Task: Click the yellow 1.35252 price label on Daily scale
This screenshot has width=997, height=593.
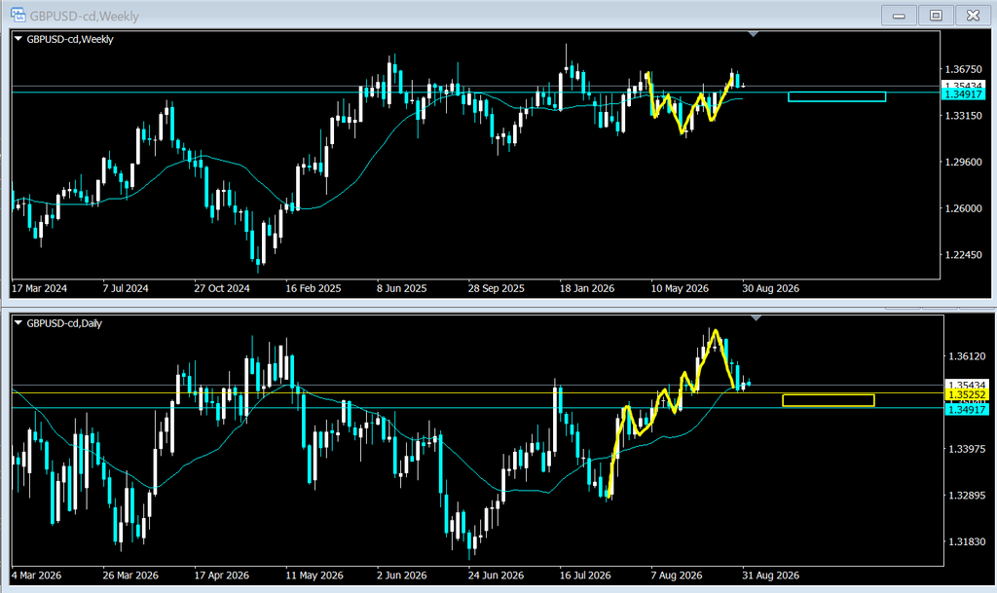Action: 966,394
